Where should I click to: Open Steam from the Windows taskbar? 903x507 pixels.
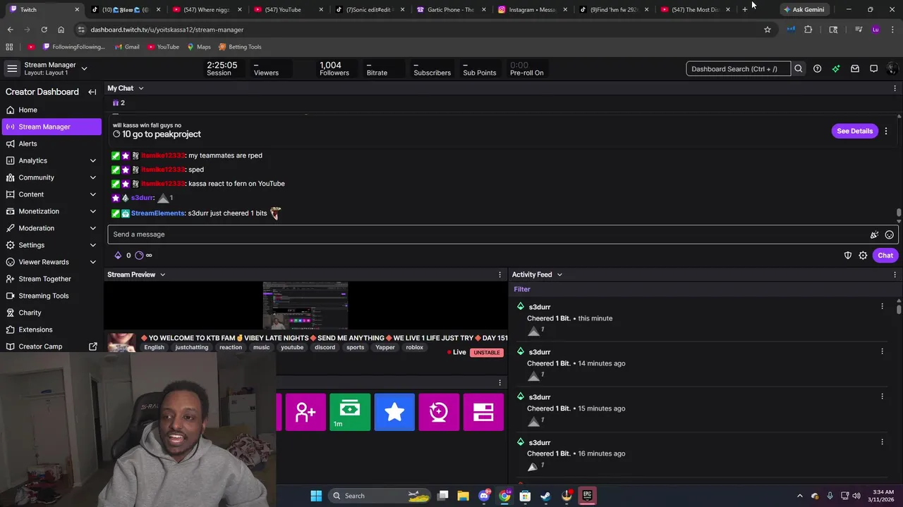coord(545,496)
